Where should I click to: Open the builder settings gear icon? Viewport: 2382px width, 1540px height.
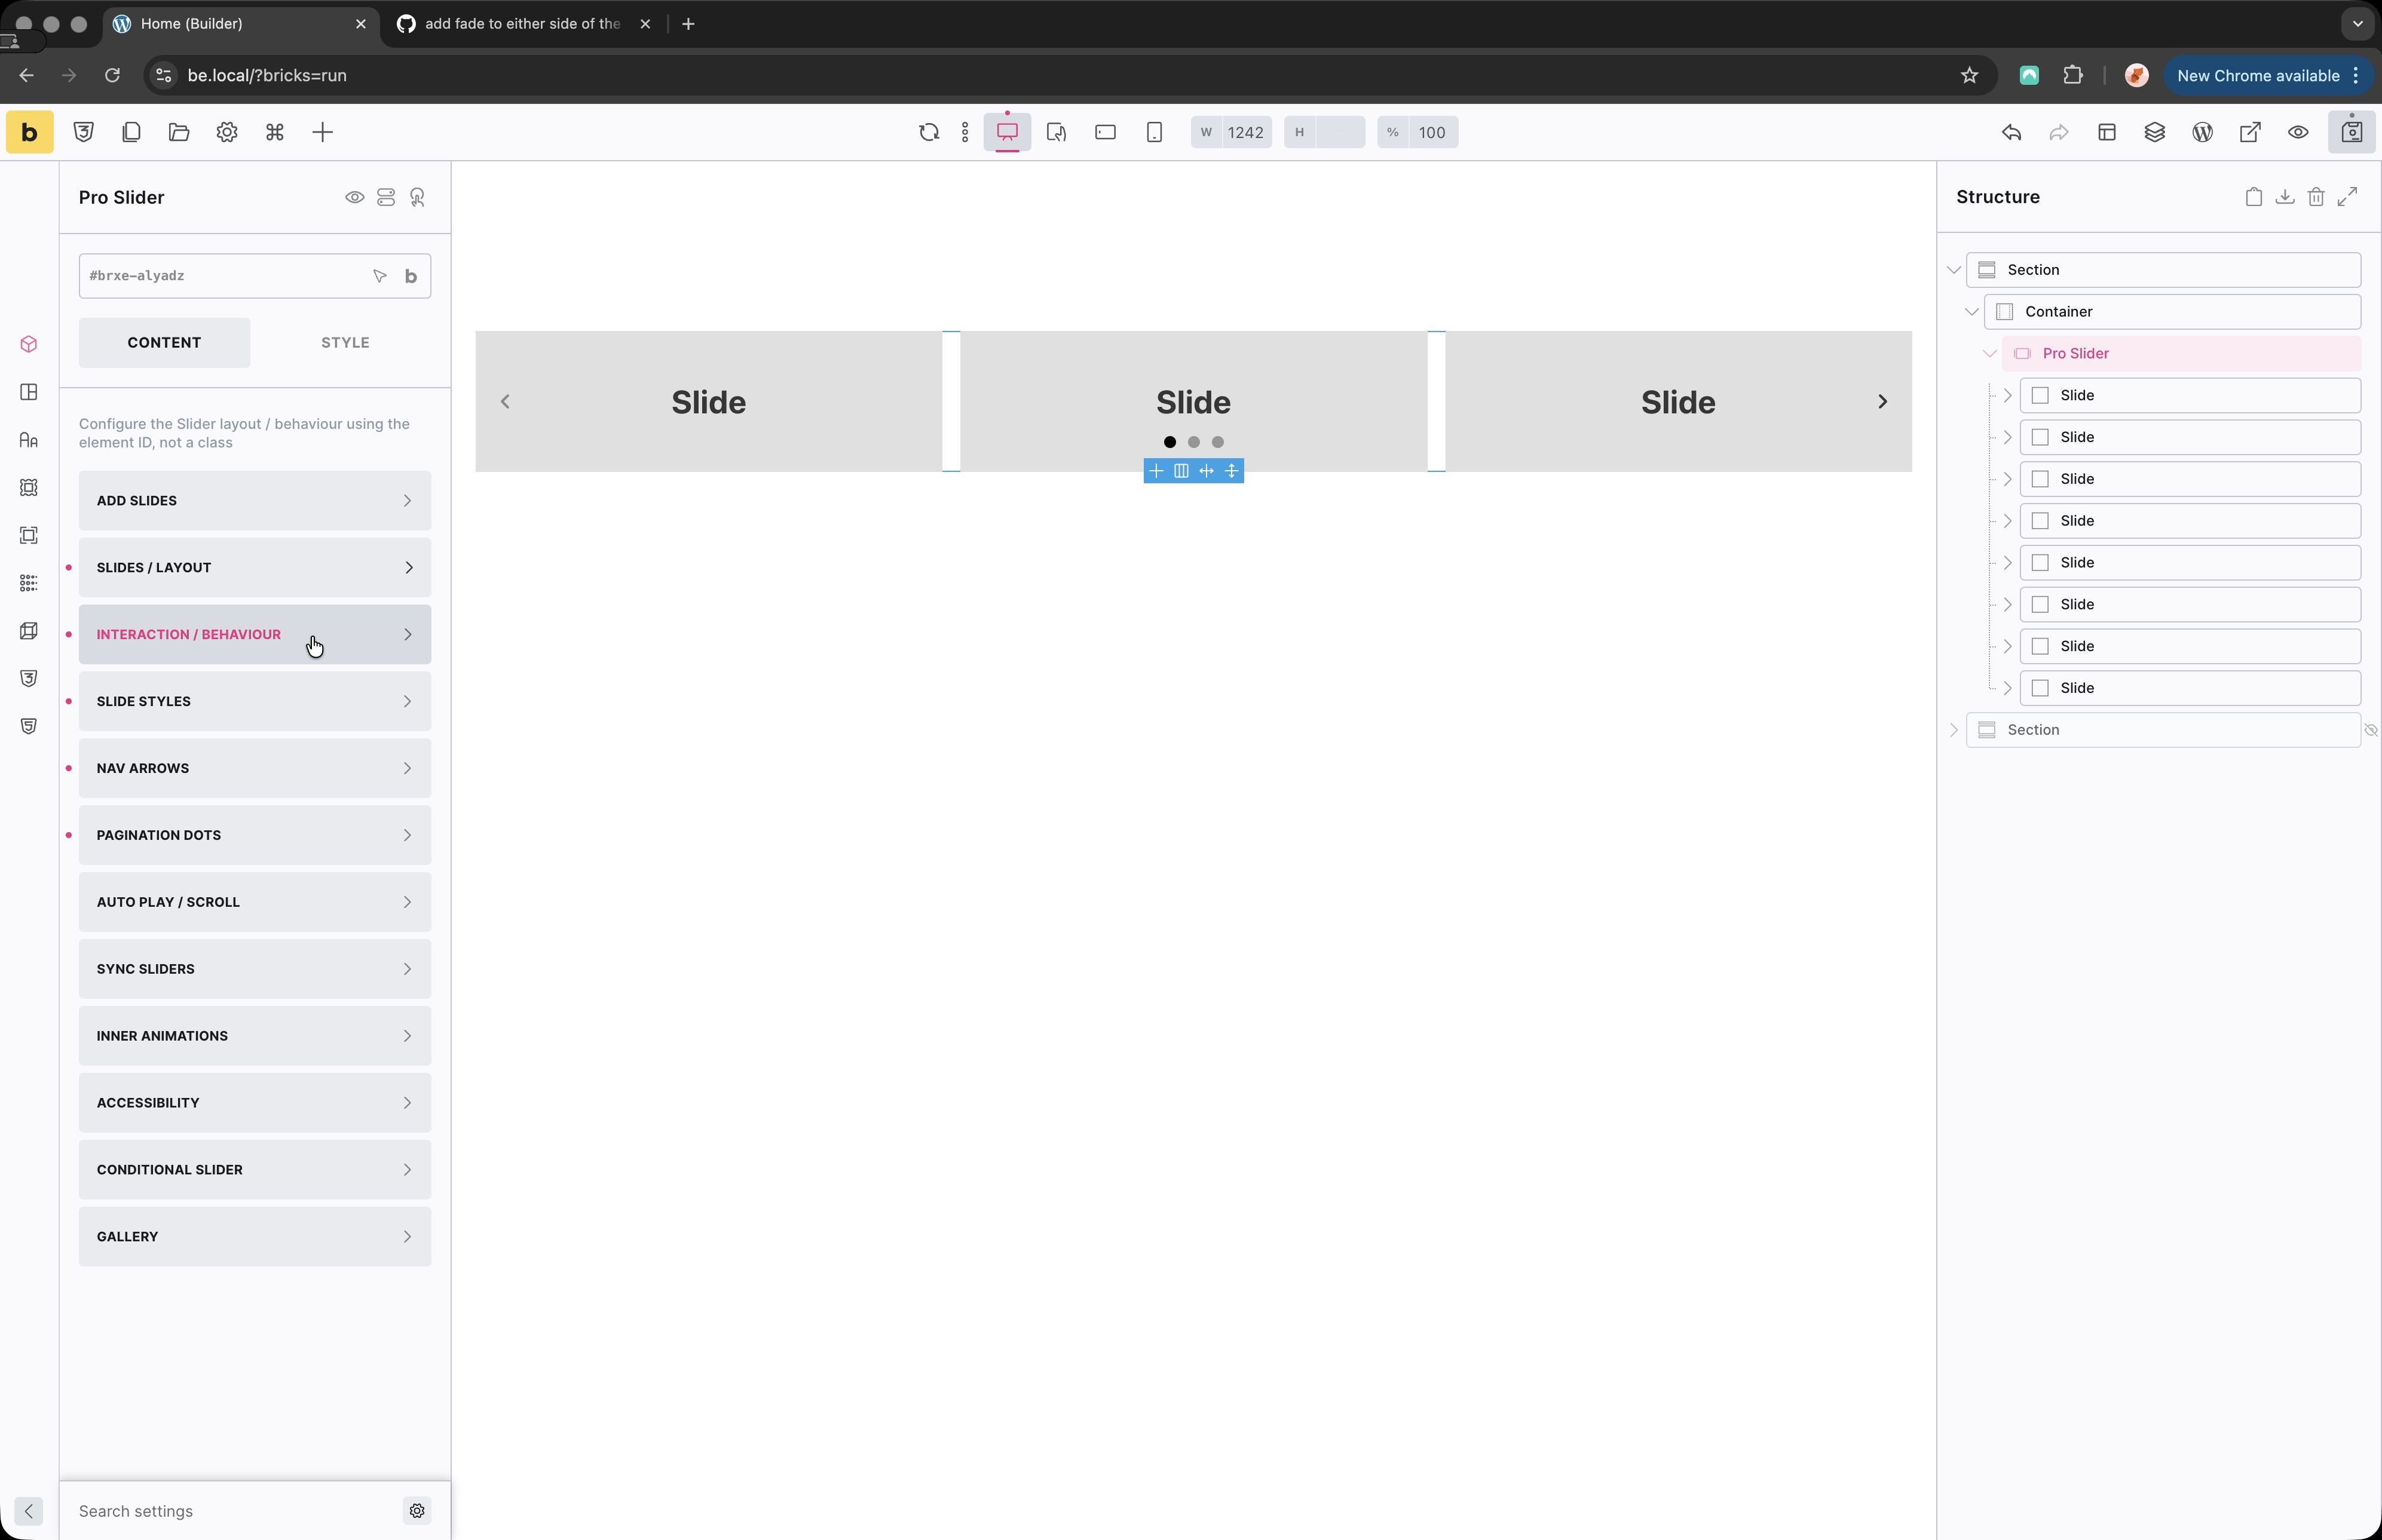[x=227, y=132]
